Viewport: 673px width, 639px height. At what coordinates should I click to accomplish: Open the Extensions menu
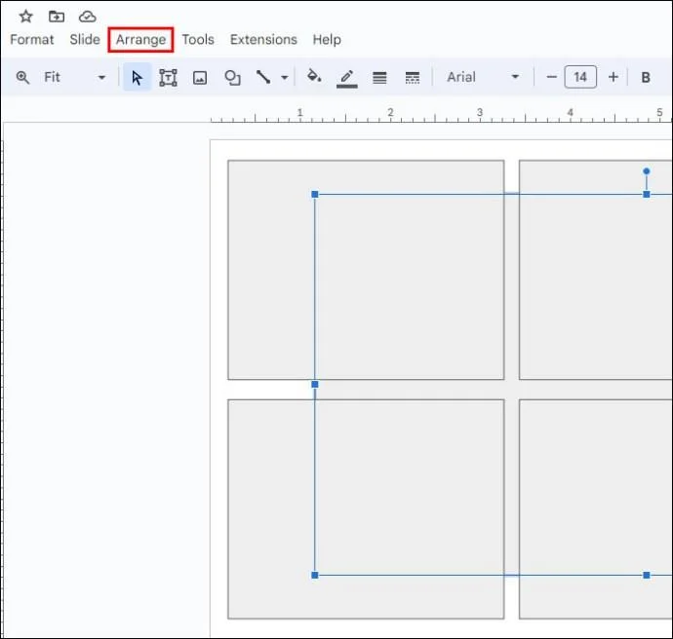(263, 39)
